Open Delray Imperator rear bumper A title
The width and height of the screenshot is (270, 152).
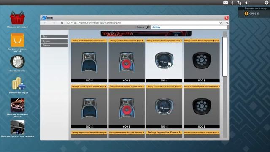[x=89, y=133]
